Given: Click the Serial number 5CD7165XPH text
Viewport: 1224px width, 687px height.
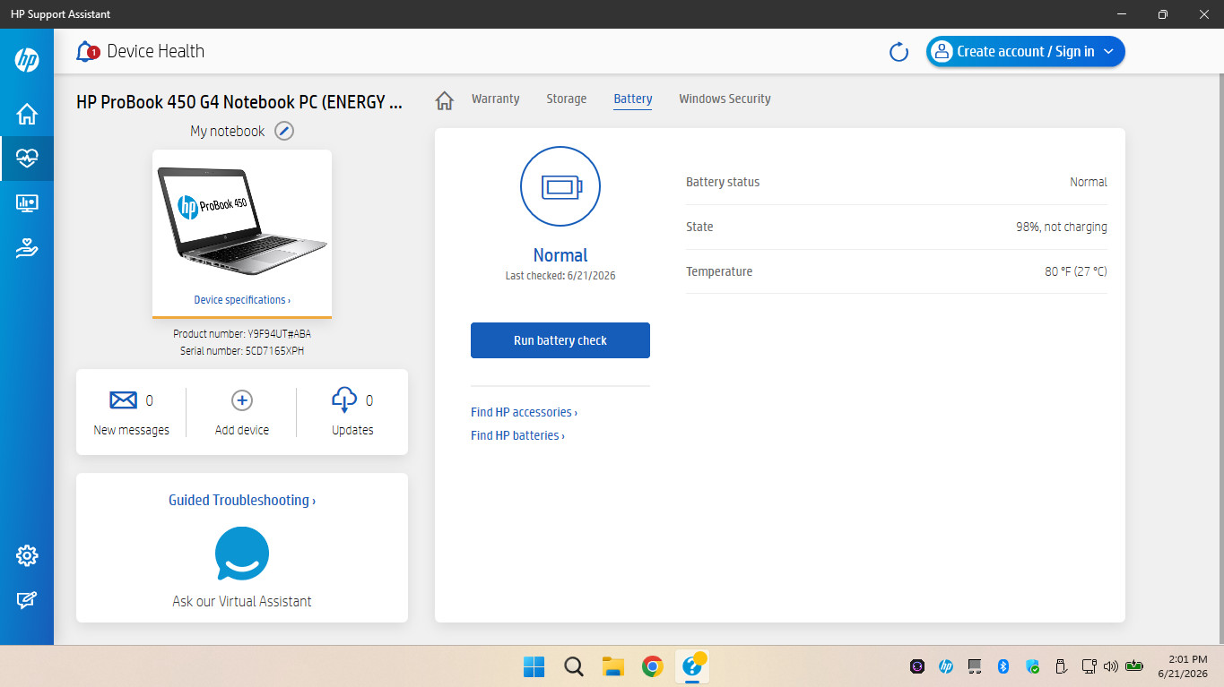Looking at the screenshot, I should click(242, 351).
